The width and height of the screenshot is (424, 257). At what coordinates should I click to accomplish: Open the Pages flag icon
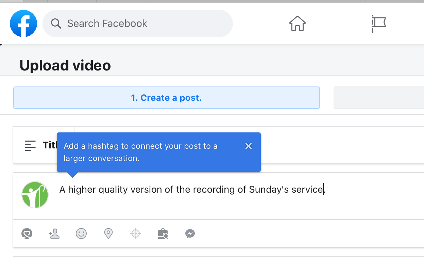[378, 24]
